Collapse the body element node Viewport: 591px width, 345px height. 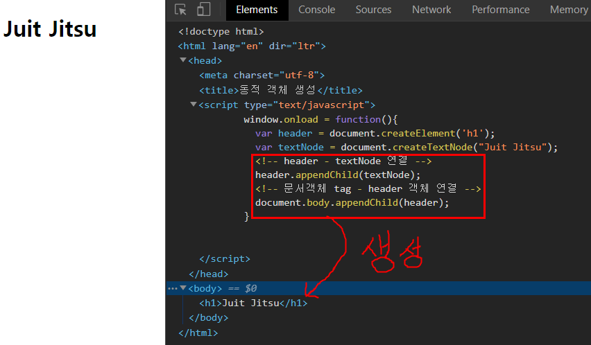pyautogui.click(x=183, y=288)
